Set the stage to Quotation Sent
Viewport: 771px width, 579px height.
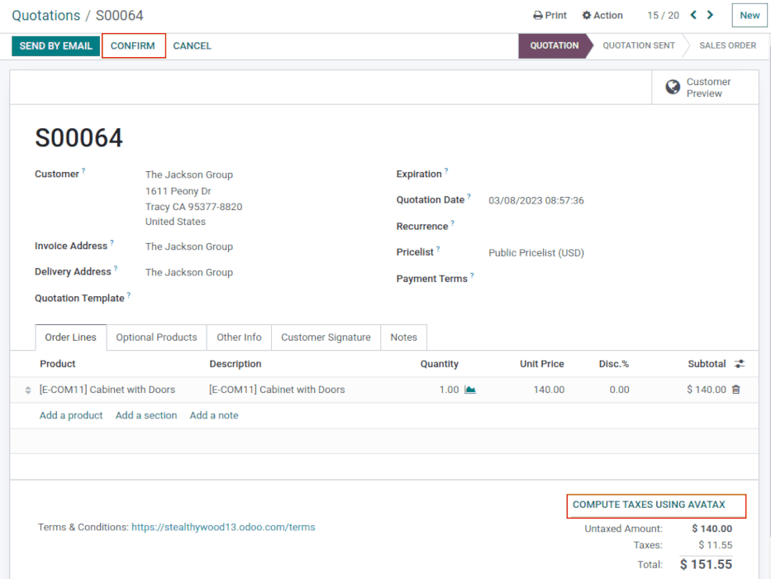click(638, 45)
